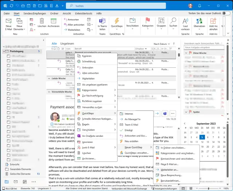Click In Teams teilen icon
This screenshot has height=191, width=233.
[102, 21]
